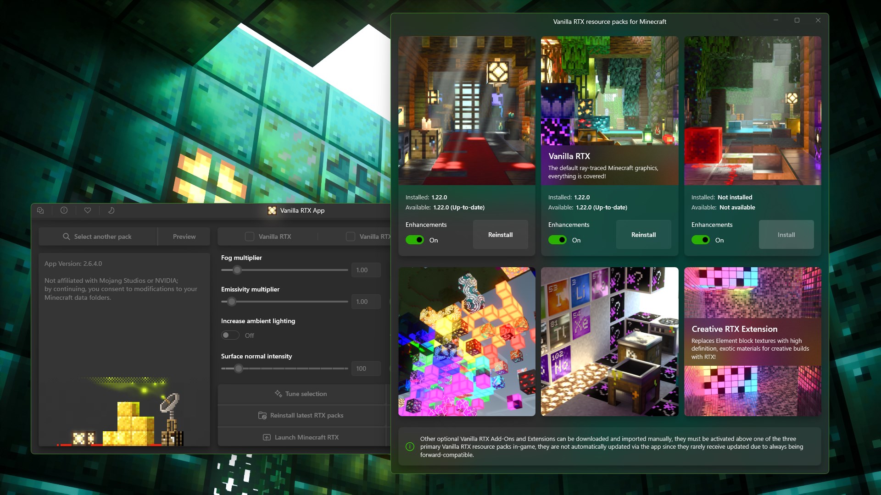881x495 pixels.
Task: Turn on Increase ambient lighting
Action: point(230,335)
